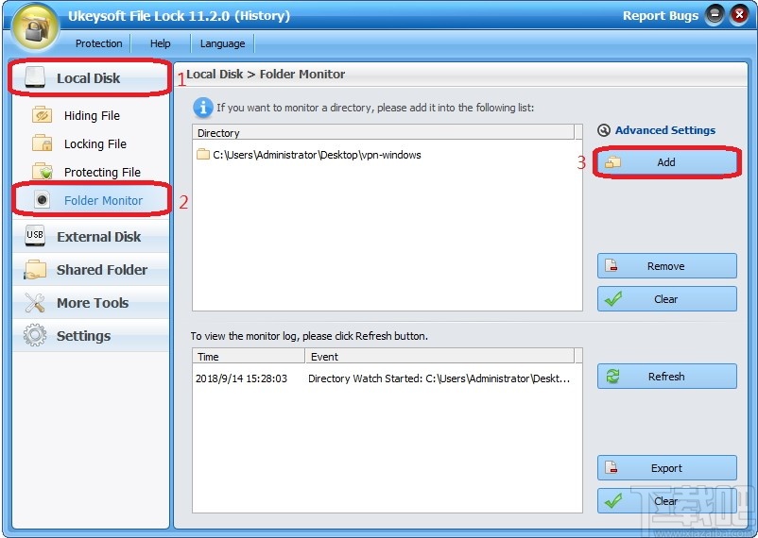Image resolution: width=758 pixels, height=538 pixels.
Task: Click the Folder Monitor camera icon
Action: point(42,199)
